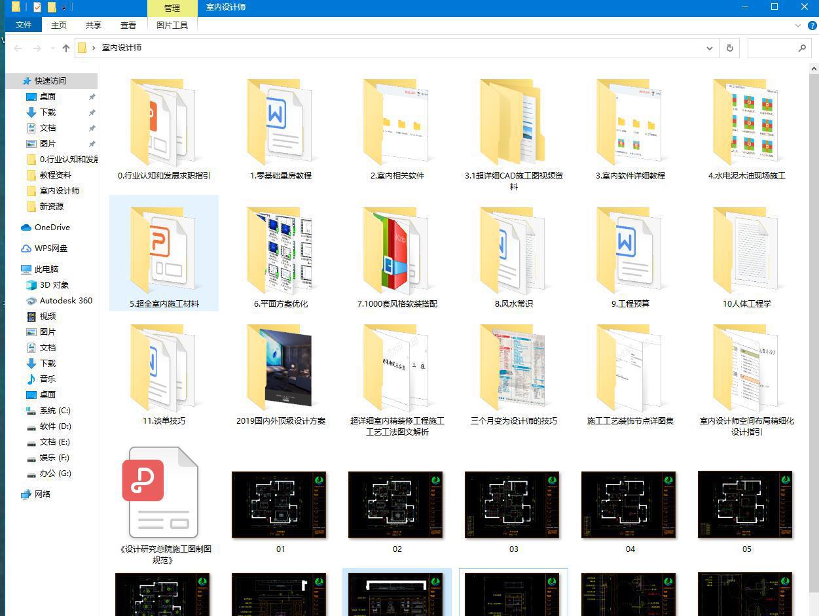The height and width of the screenshot is (616, 819).
Task: Switch to the 查看 ribbon tab
Action: coord(128,25)
